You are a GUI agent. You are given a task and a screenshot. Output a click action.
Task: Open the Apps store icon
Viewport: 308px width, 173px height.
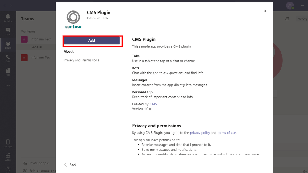click(x=8, y=157)
